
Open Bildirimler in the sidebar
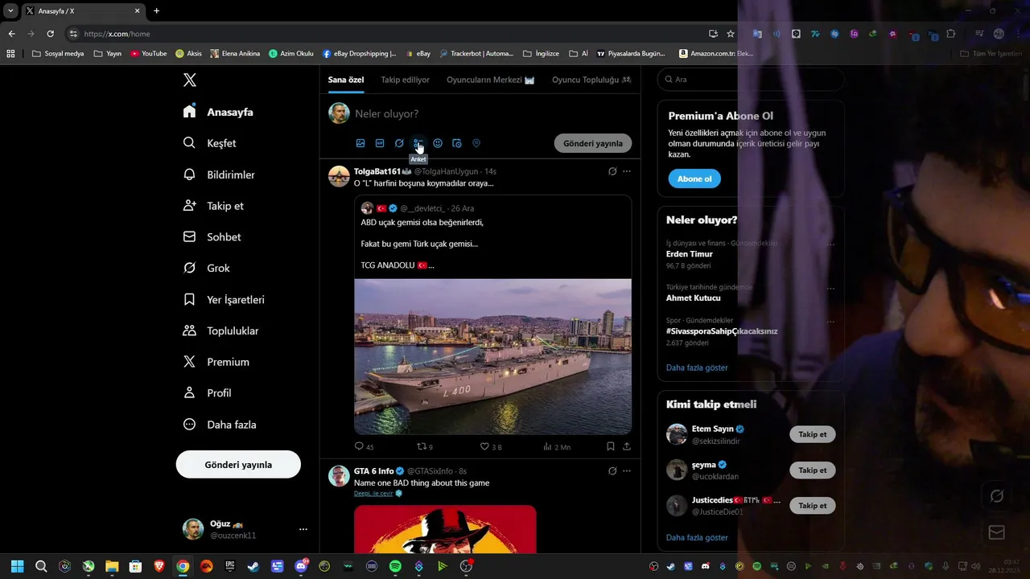click(x=219, y=175)
